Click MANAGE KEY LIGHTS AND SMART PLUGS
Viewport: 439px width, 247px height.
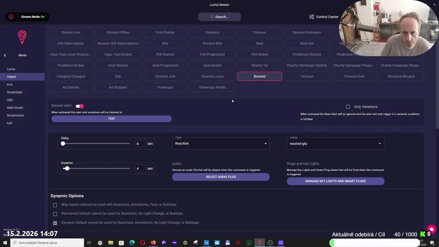[335, 181]
